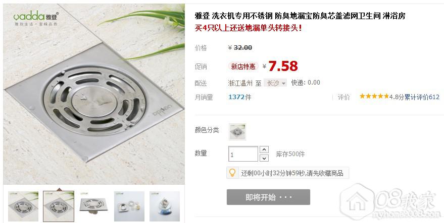Select the drain color option swatch
444x223 pixels.
(237, 131)
